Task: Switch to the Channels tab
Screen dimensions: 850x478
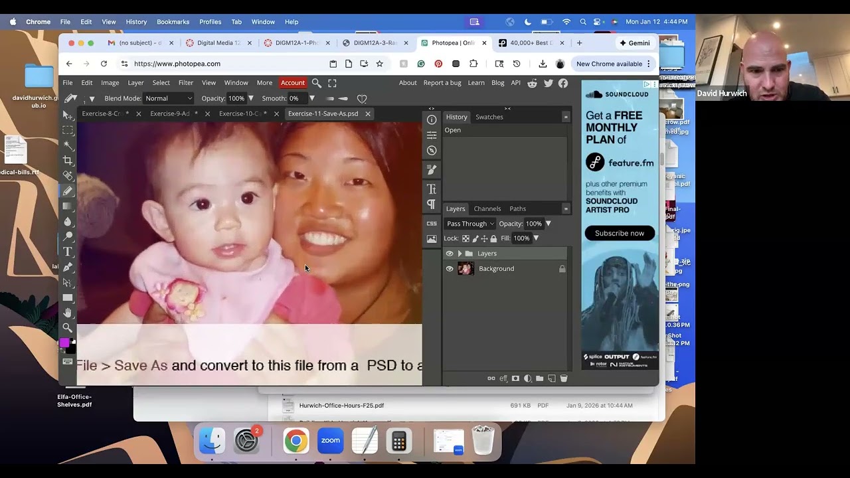Action: tap(487, 208)
